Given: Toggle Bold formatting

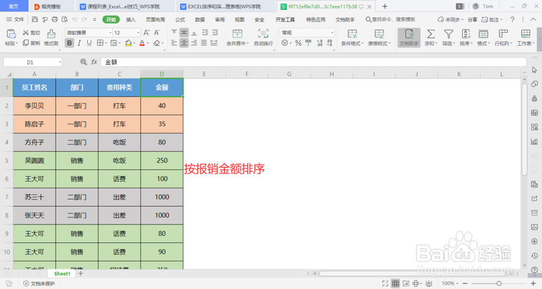Looking at the screenshot, I should [69, 43].
